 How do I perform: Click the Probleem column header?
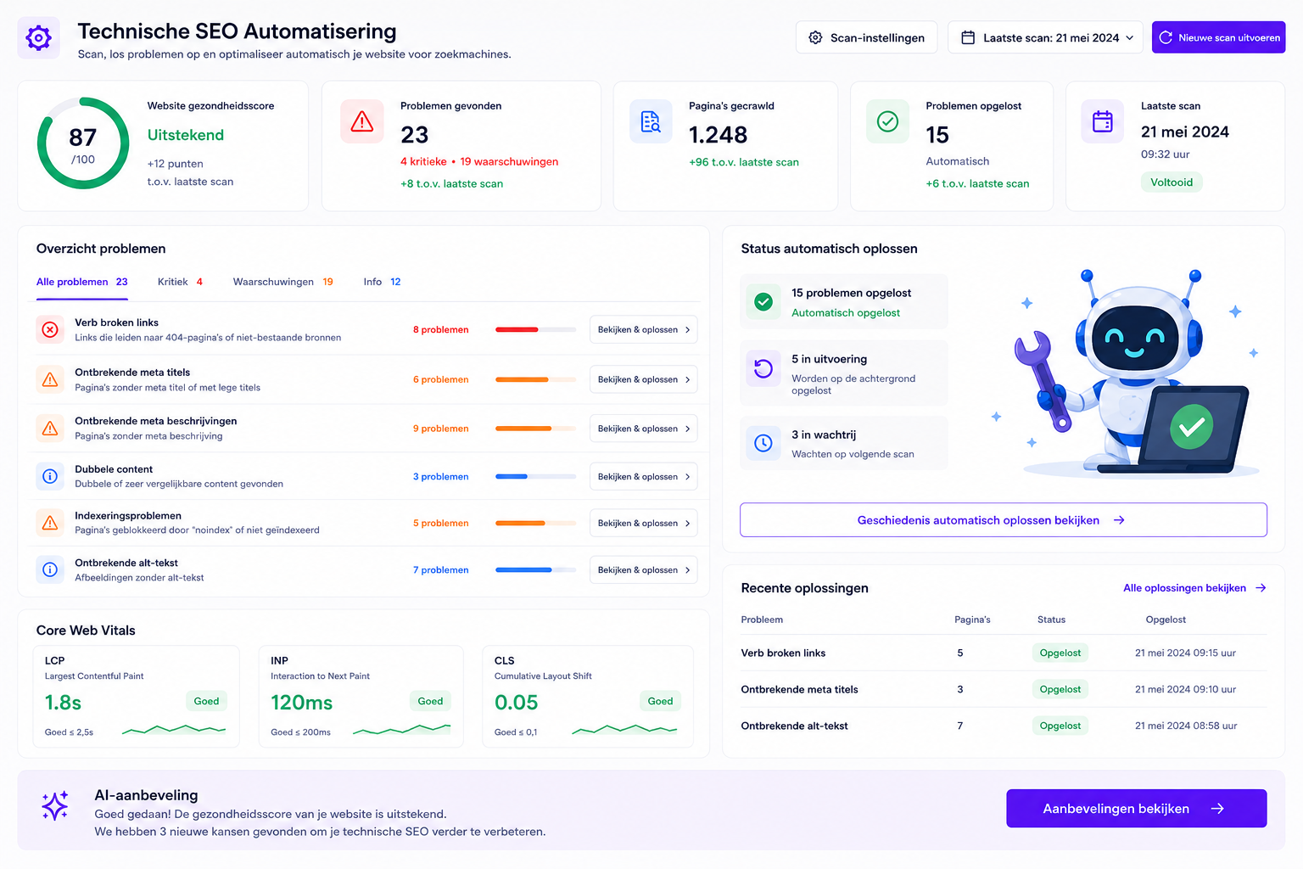(x=762, y=620)
